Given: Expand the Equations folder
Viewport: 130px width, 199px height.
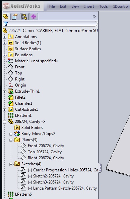Looking at the screenshot, I should (x=5, y=55).
